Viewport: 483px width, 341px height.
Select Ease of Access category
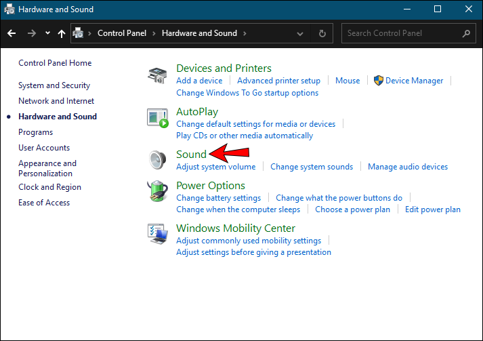(x=44, y=203)
